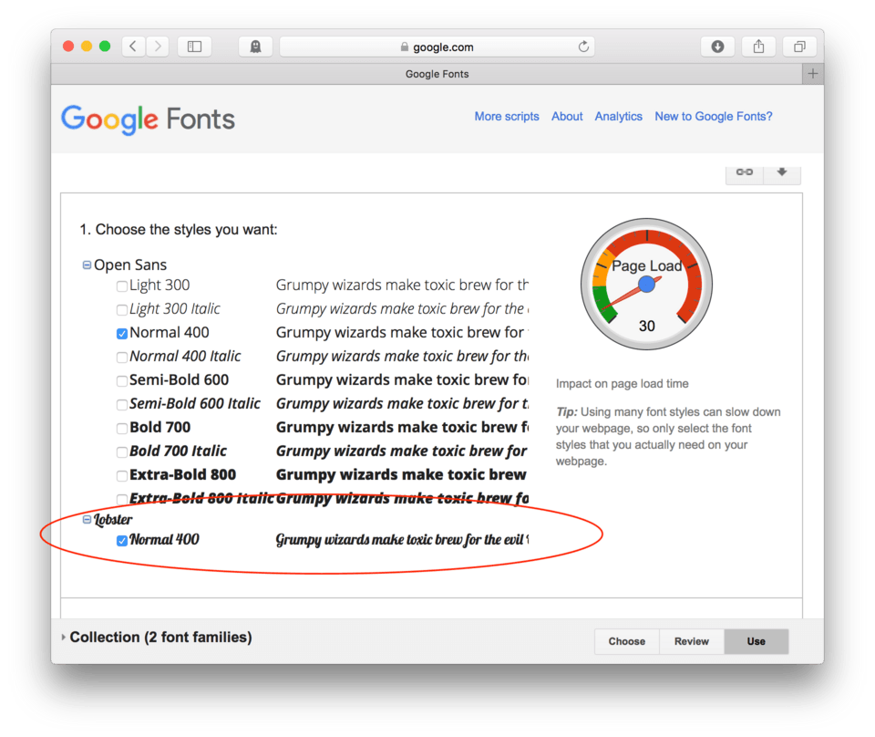The width and height of the screenshot is (875, 737).
Task: Click the google.com address bar
Action: (437, 47)
